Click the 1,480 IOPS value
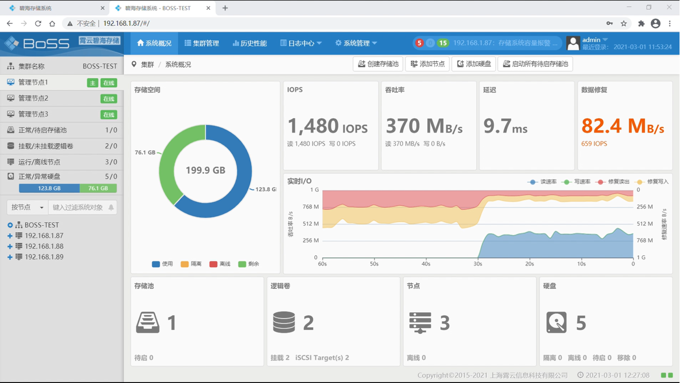680x383 pixels. 328,126
